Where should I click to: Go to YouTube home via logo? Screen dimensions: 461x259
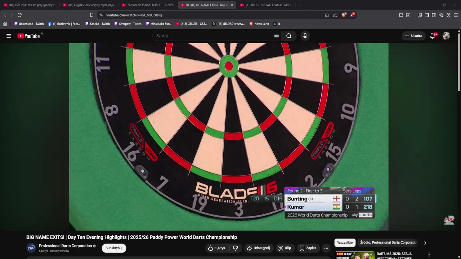coord(28,36)
